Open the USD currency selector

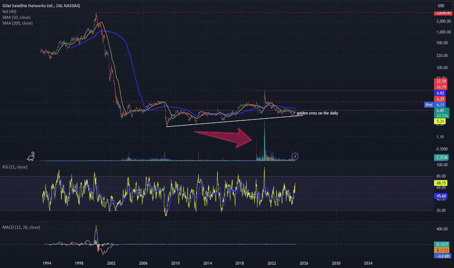443,5
